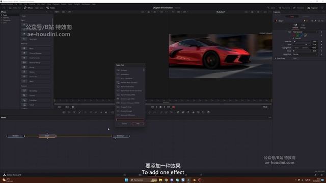Select the Blur1 node

click(47, 136)
